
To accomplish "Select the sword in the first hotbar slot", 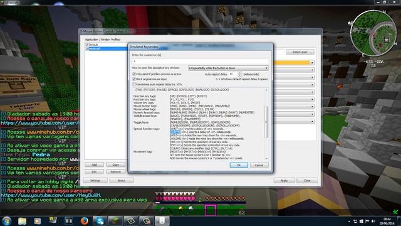I will pos(162,210).
